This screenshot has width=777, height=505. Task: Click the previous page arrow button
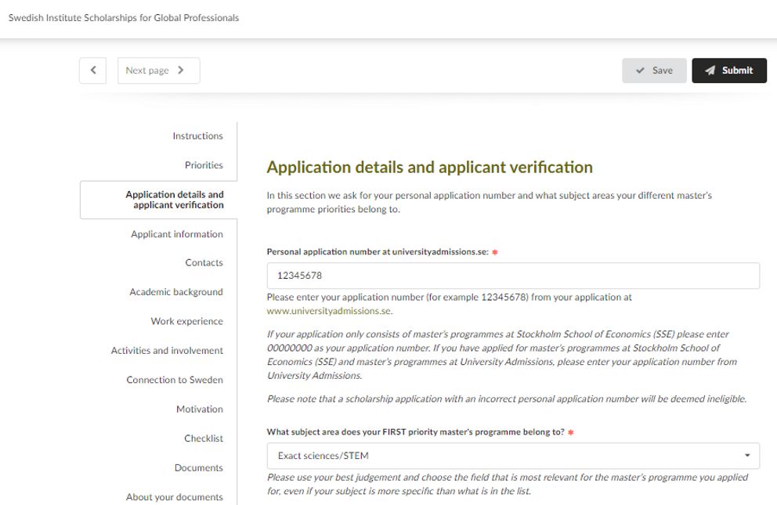[x=93, y=70]
